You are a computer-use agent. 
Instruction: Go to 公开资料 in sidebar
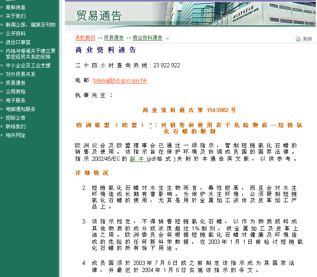coord(15,34)
